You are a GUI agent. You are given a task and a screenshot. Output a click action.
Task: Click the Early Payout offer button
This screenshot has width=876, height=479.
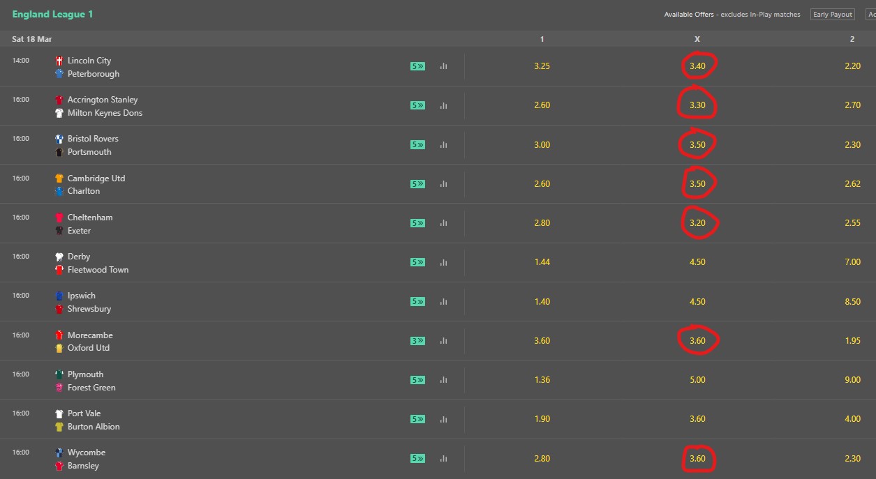tap(832, 15)
